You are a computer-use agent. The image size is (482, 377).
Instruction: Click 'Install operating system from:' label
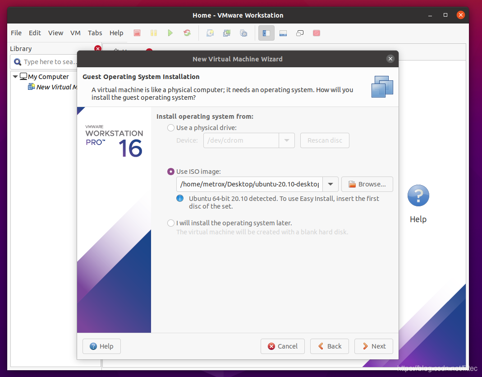(x=205, y=116)
